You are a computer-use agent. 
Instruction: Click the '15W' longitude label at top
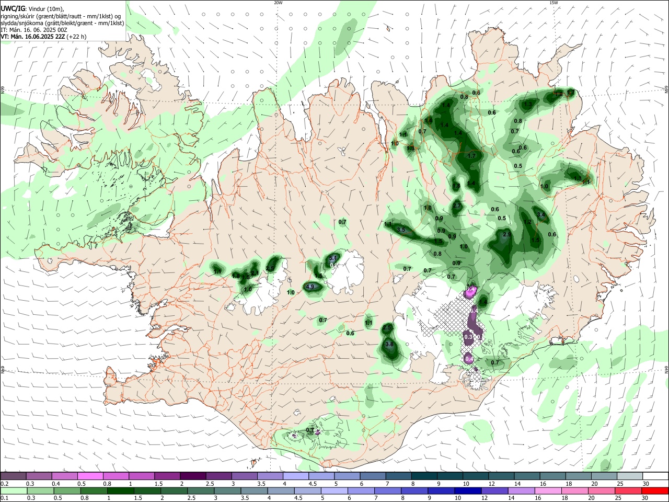coord(553,3)
